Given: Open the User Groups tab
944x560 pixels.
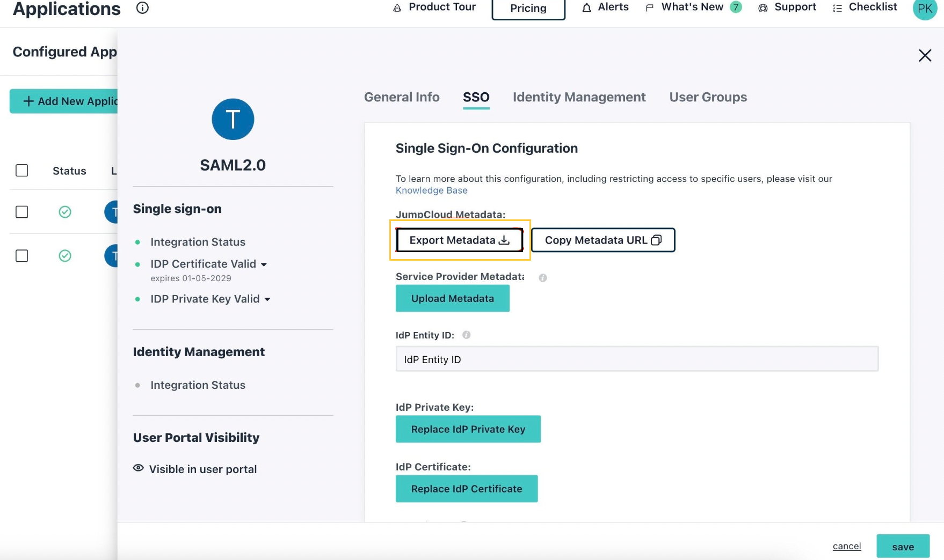Looking at the screenshot, I should [708, 97].
